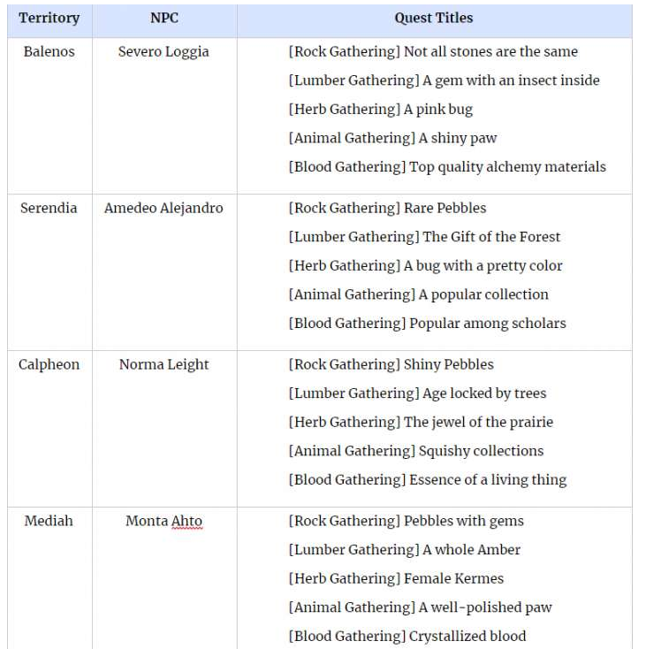The width and height of the screenshot is (646, 649).
Task: Click the underlined Ahto spelling-error word
Action: click(x=187, y=521)
